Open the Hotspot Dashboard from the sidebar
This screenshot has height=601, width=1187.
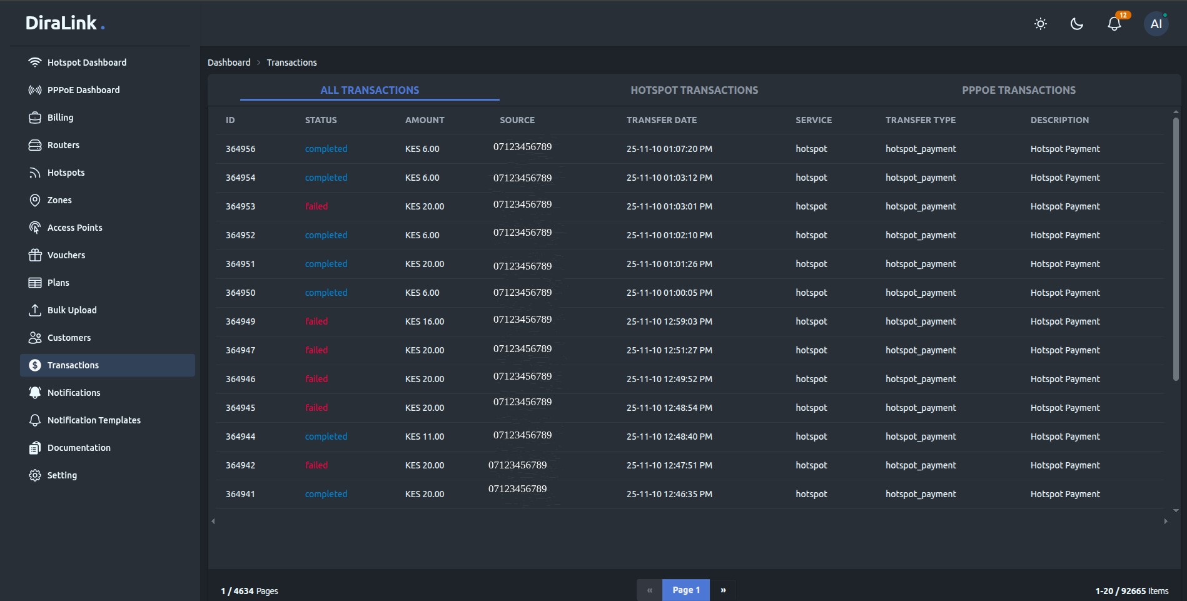87,62
